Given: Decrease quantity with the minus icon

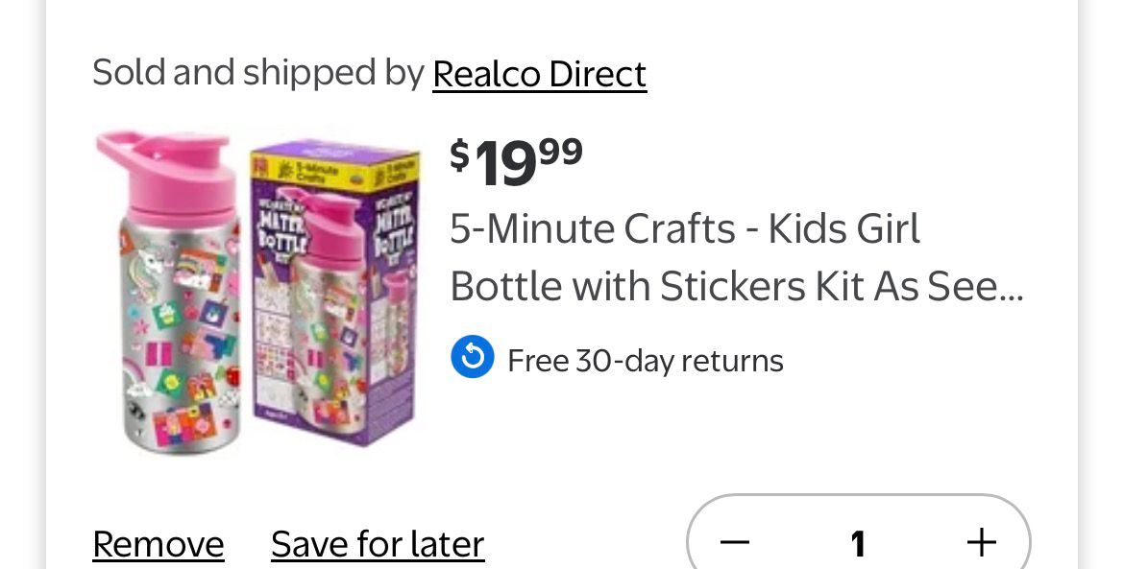Looking at the screenshot, I should 735,543.
